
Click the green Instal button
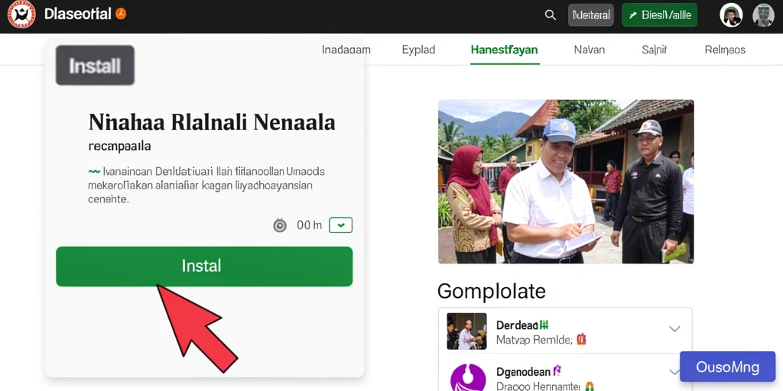pyautogui.click(x=204, y=267)
